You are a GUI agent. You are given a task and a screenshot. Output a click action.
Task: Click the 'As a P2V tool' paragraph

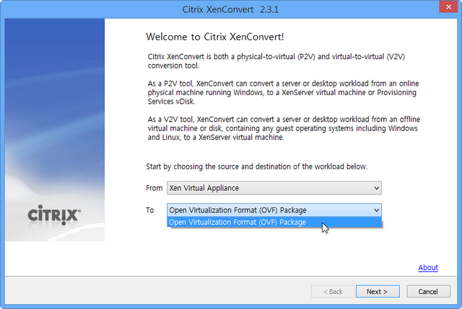(x=283, y=92)
